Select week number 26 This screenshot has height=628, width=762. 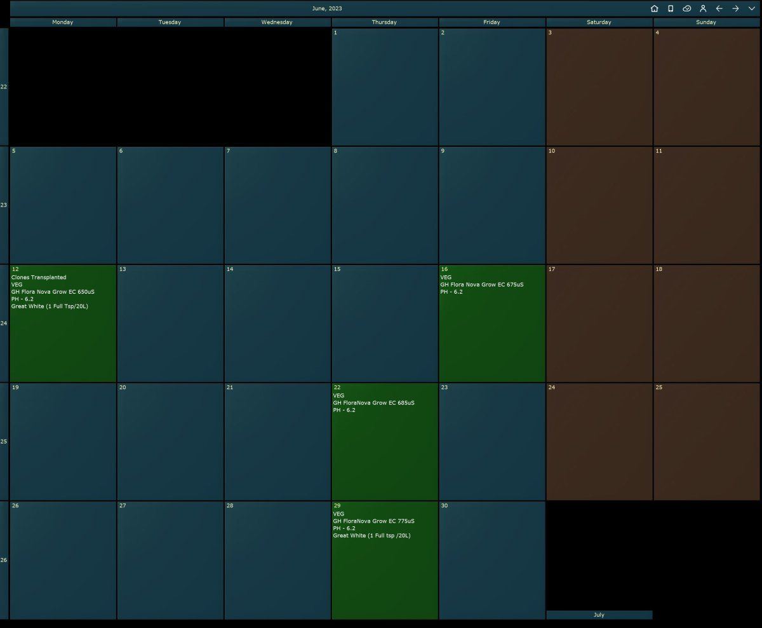(x=4, y=560)
